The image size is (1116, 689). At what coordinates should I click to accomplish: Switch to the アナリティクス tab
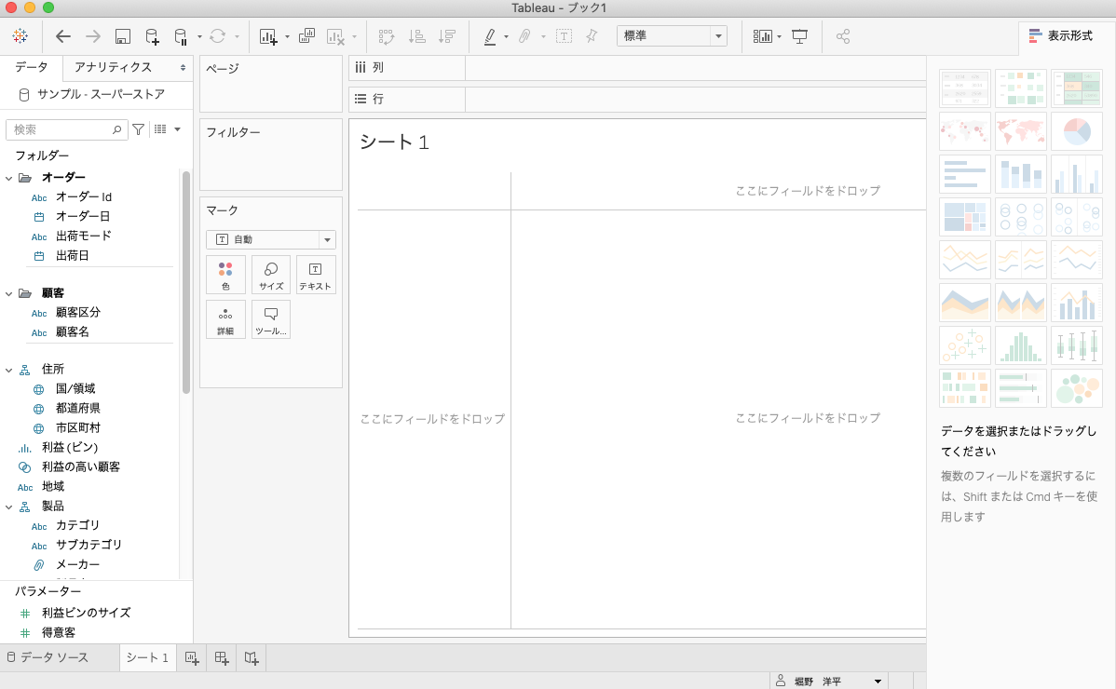click(x=113, y=68)
